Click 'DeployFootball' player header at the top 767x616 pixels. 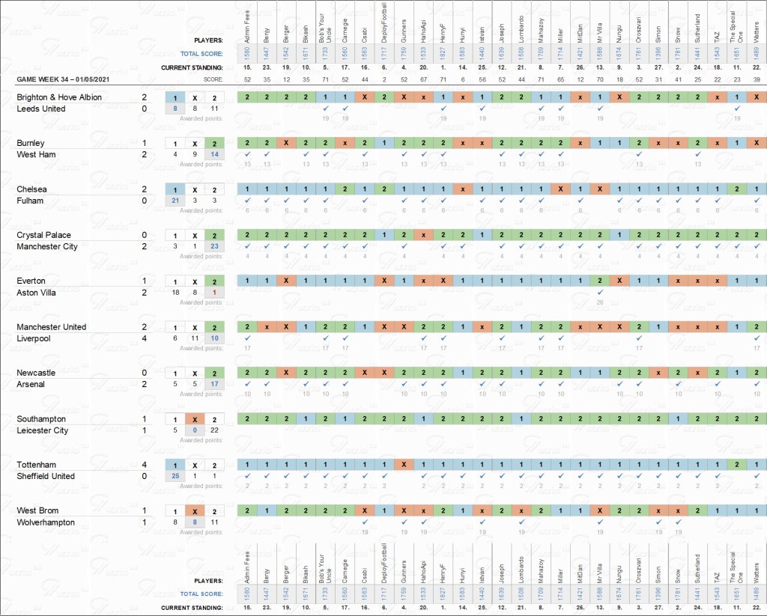pos(383,22)
